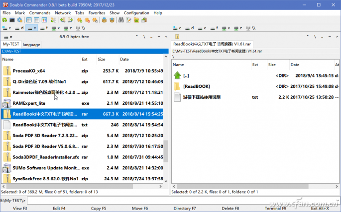Click the [..] up directory entry

click(x=255, y=76)
